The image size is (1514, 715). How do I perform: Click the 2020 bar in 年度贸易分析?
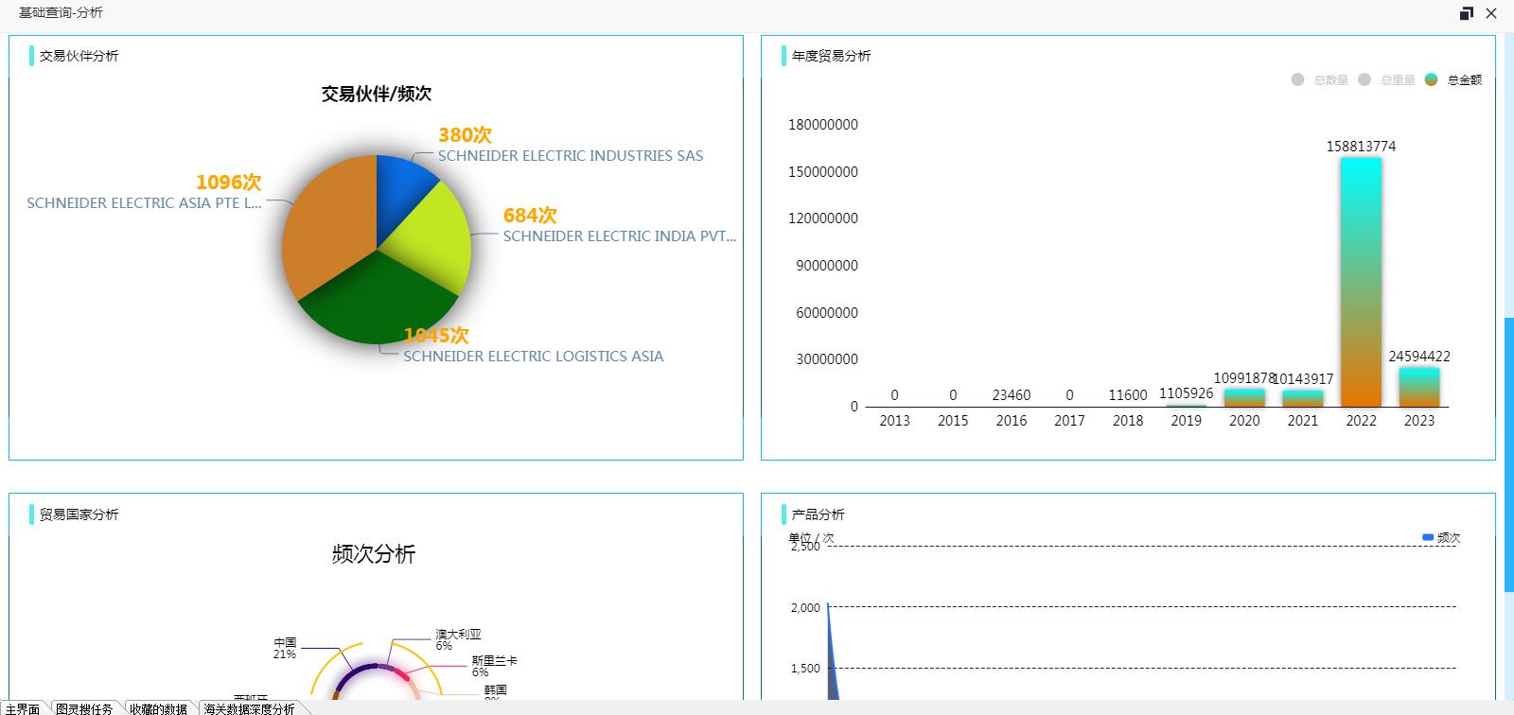click(x=1244, y=398)
